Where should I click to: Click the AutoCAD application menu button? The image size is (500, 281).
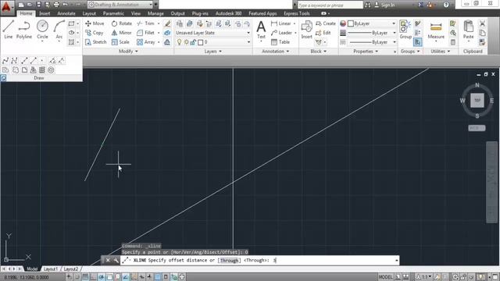point(7,7)
